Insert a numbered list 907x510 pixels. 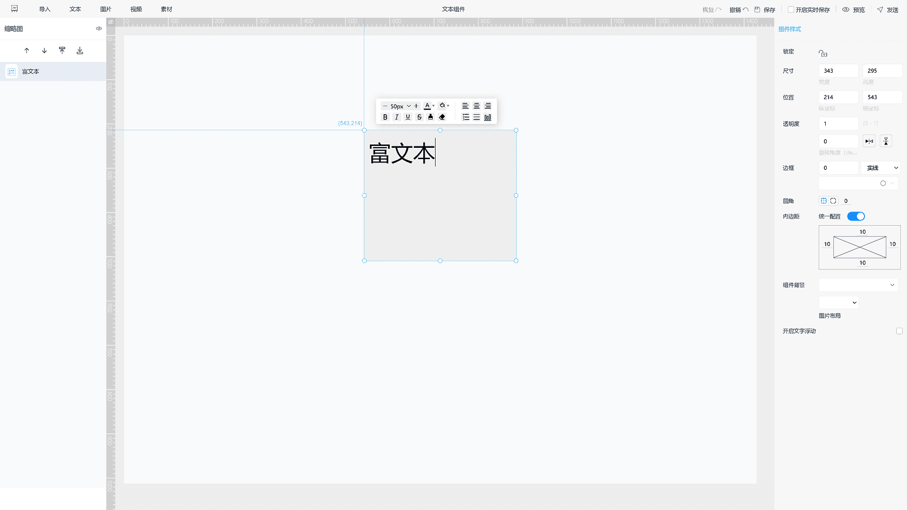tap(466, 117)
